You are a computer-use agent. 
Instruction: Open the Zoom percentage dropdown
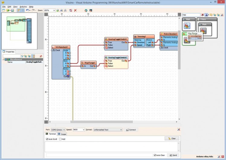(54, 10)
